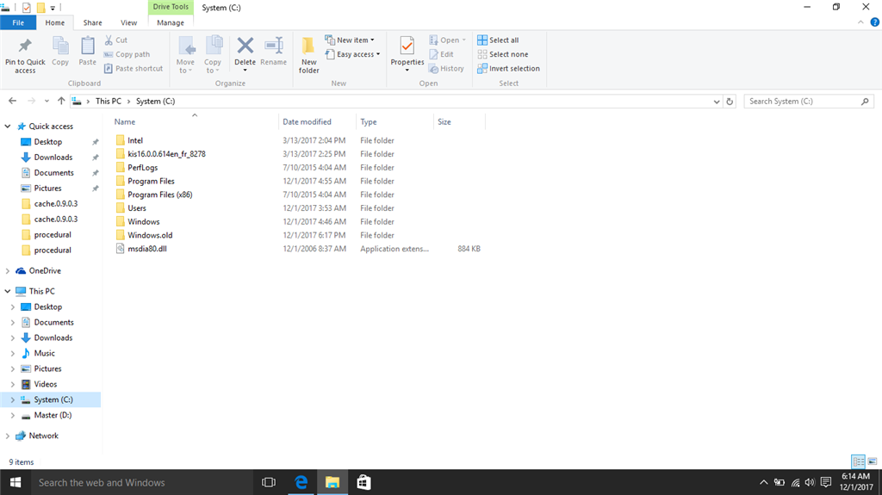Viewport: 882px width, 495px height.
Task: Click Paste shortcut in ribbon
Action: [134, 68]
